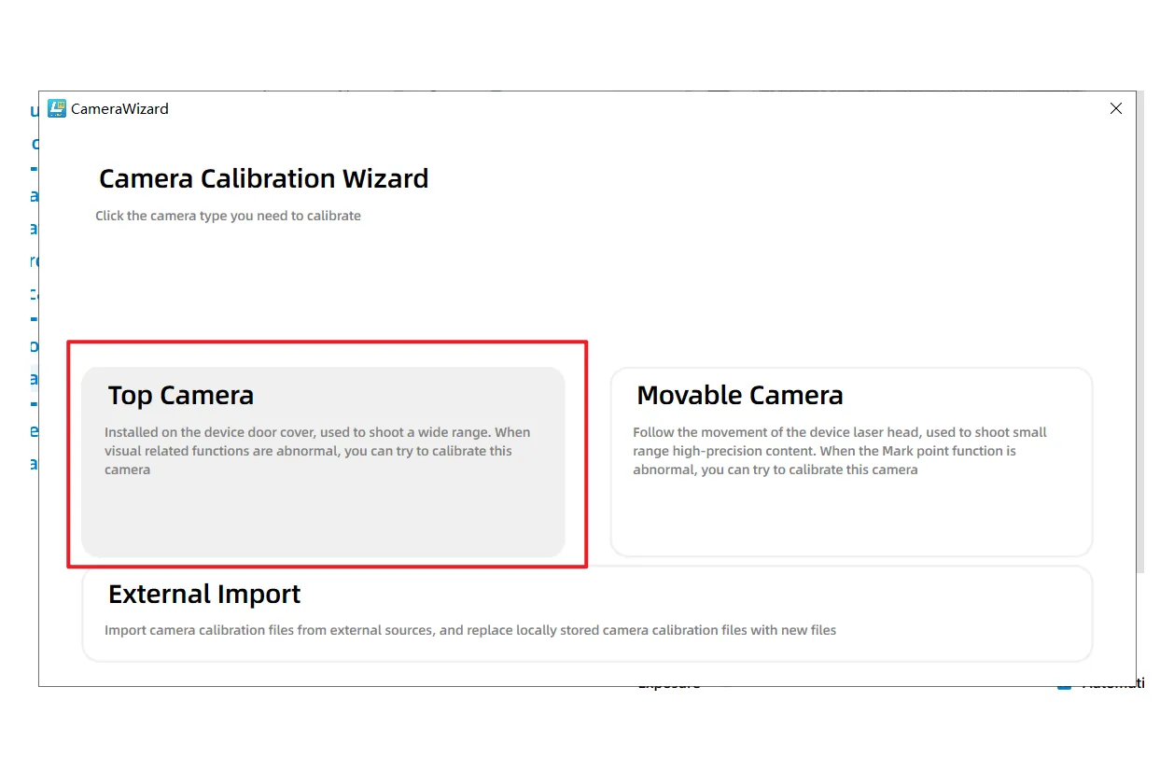The height and width of the screenshot is (757, 1174).
Task: Click the gray vertical scrollbar behind the dialog
Action: [x=1139, y=327]
